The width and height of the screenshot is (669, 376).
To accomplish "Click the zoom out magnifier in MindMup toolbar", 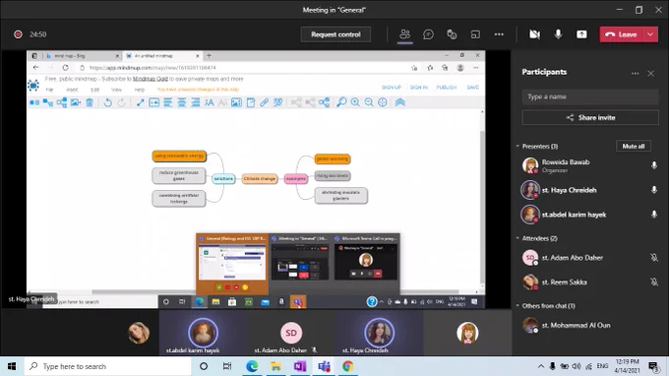I will click(x=369, y=102).
